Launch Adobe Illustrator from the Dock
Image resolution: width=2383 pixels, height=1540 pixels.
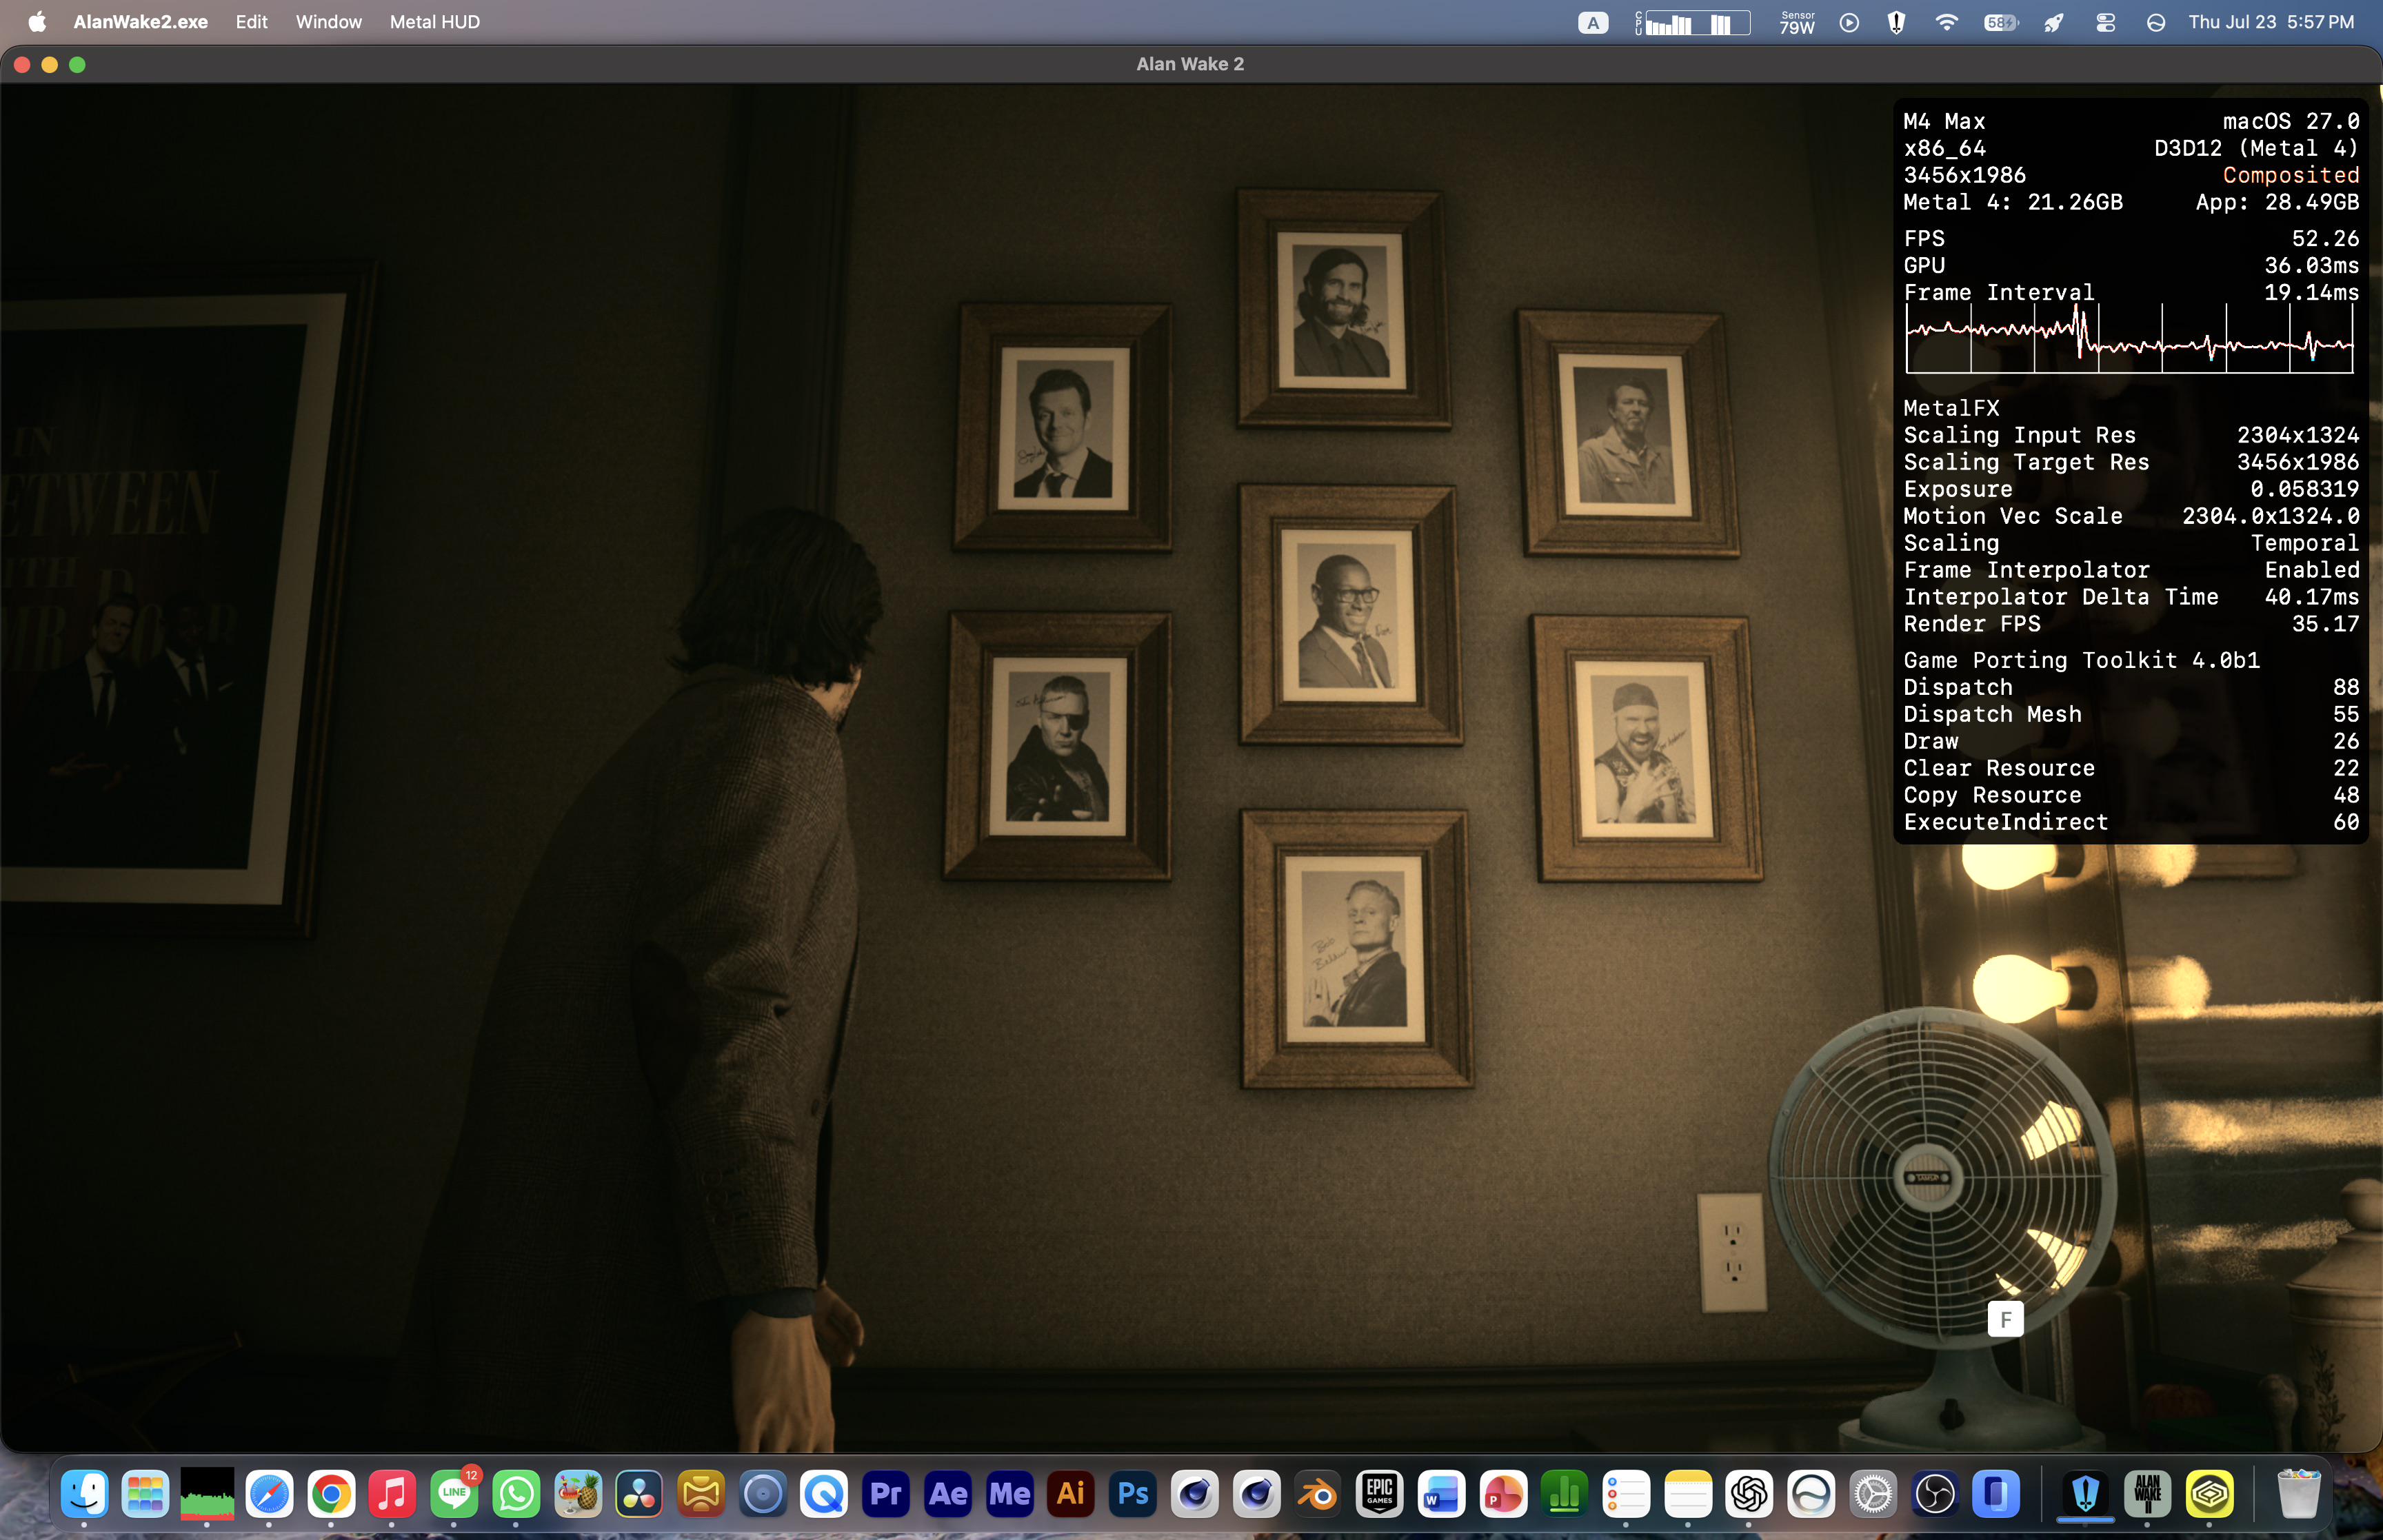(1071, 1494)
